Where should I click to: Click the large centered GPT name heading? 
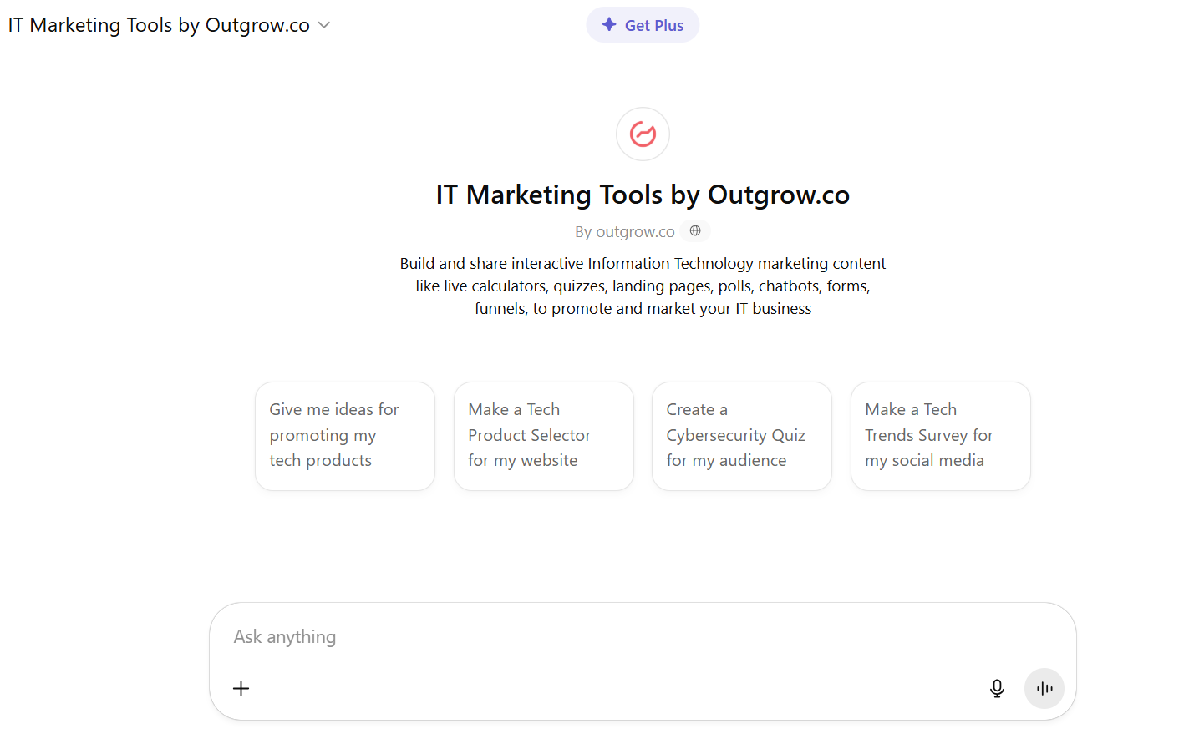[x=643, y=195]
